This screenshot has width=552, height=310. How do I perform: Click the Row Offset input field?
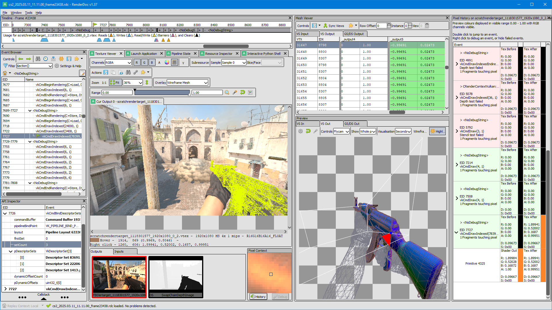[x=382, y=26]
